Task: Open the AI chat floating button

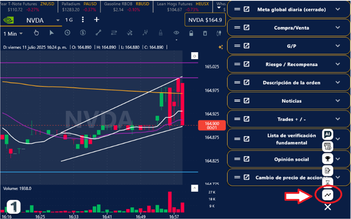Action: [x=328, y=134]
